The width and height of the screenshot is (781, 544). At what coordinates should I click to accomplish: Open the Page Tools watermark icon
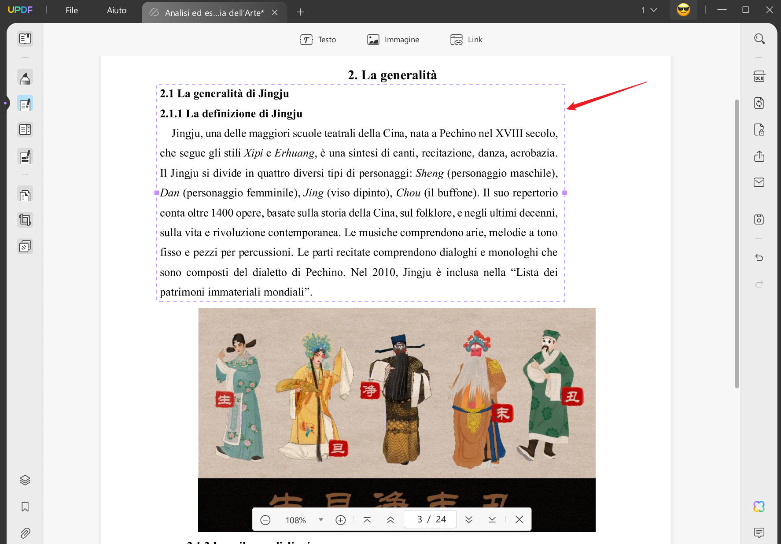pos(25,246)
